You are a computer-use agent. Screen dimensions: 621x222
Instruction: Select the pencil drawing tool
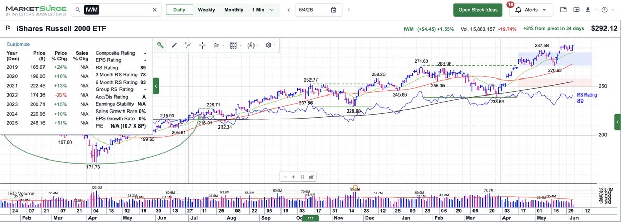tap(175, 45)
